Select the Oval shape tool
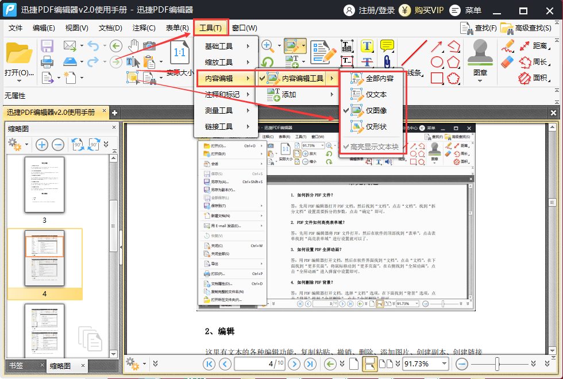 click(437, 62)
